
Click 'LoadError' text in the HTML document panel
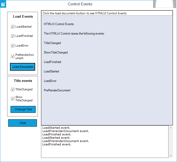[50, 81]
